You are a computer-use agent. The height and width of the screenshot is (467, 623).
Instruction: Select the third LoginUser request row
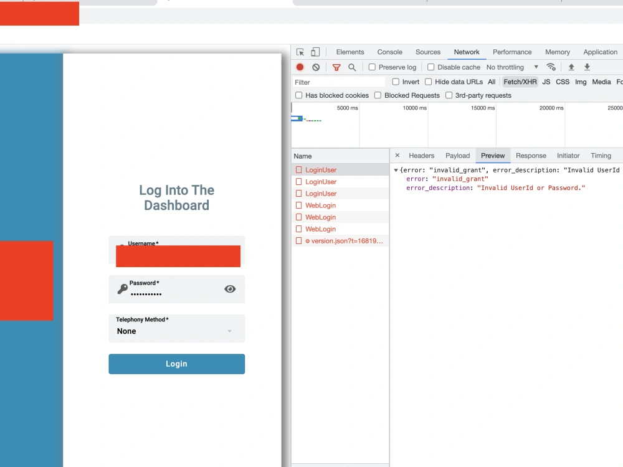coord(340,194)
